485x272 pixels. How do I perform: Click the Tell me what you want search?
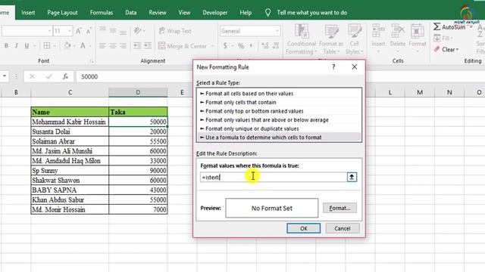[311, 13]
